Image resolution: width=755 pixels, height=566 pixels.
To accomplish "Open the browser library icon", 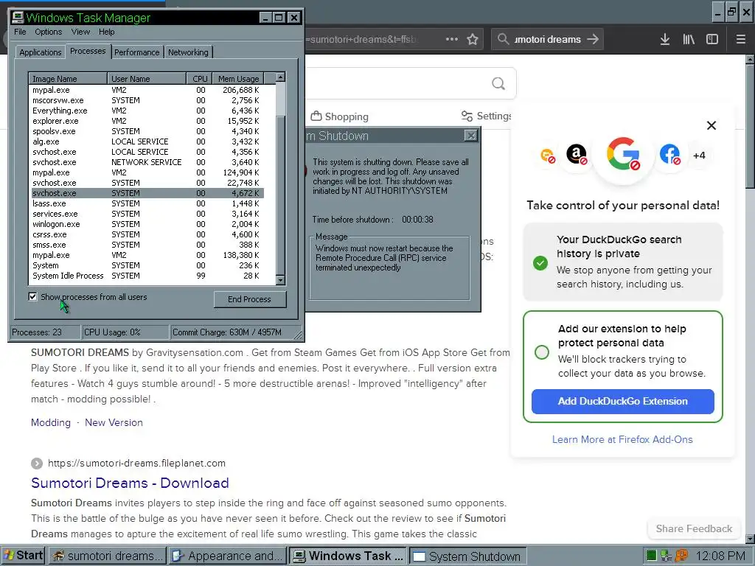I will pos(689,40).
